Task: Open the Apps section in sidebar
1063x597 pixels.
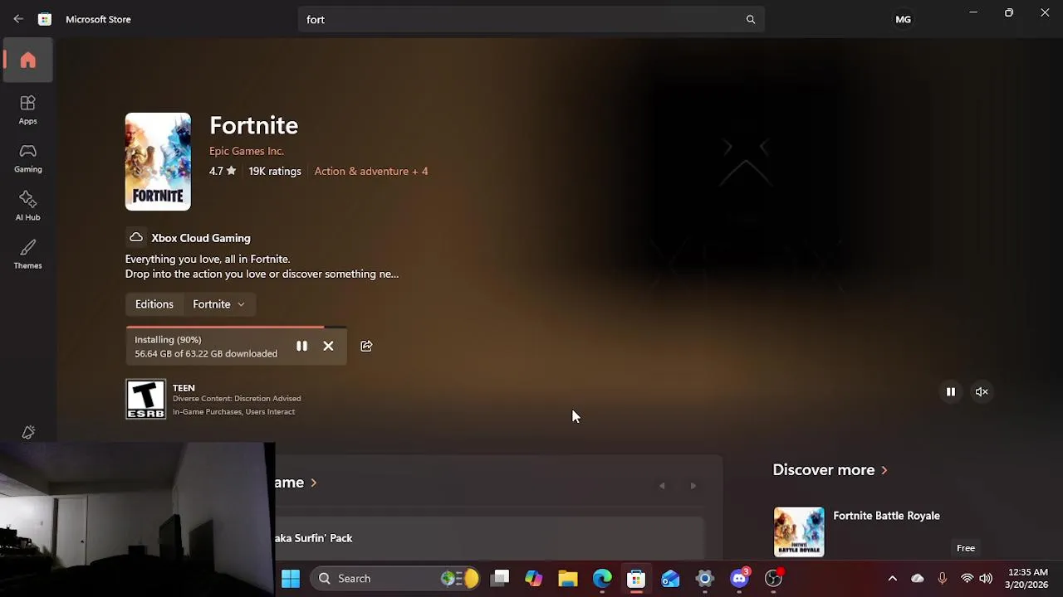Action: coord(28,109)
